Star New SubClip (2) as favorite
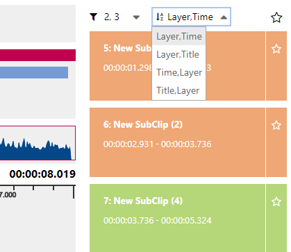The height and width of the screenshot is (252, 291). [276, 126]
